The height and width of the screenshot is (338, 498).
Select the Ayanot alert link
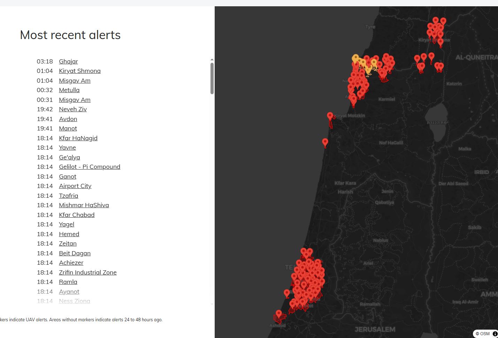69,292
